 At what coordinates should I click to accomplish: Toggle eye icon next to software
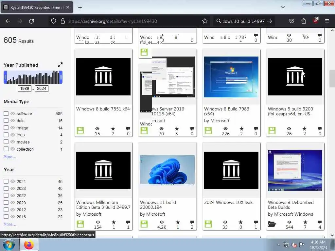(13, 113)
